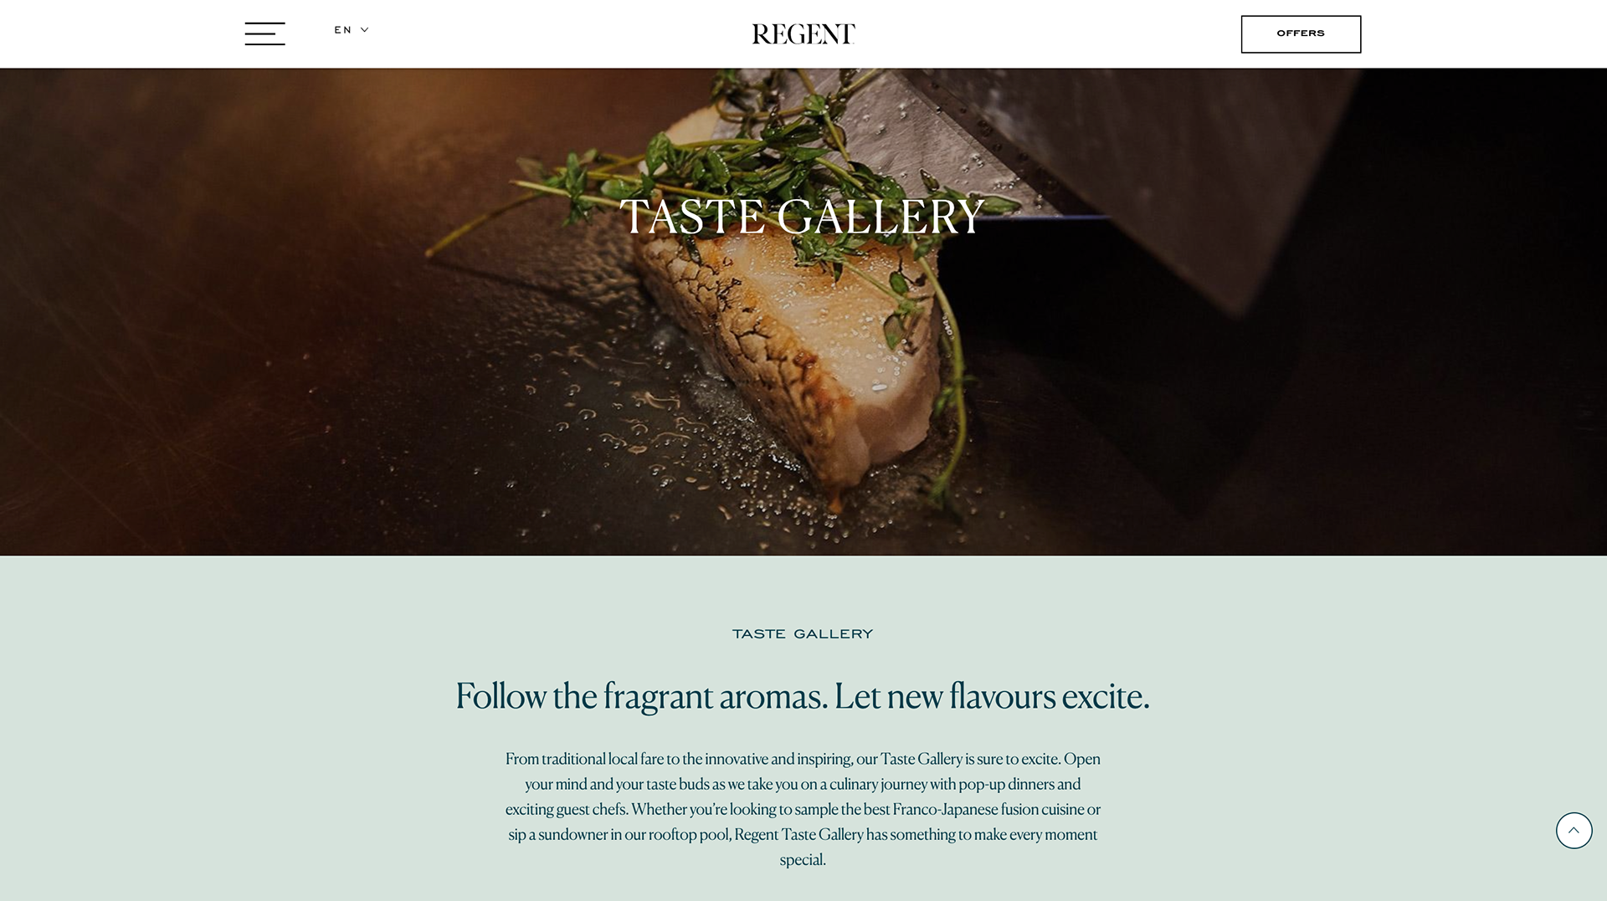The image size is (1607, 901).
Task: Click the REGENT logo
Action: (803, 34)
